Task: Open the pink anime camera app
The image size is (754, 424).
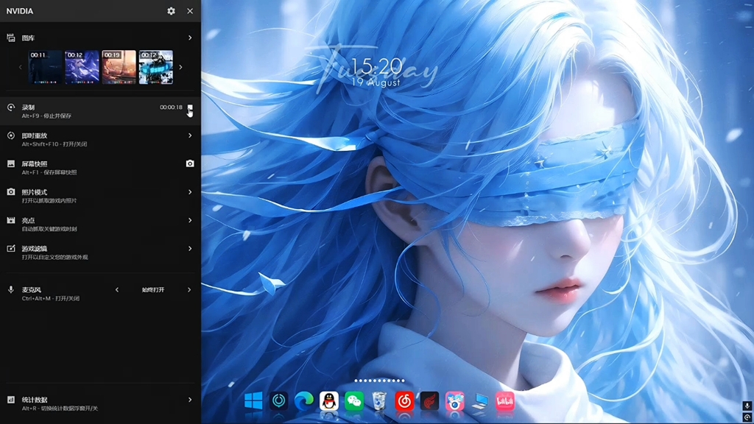Action: point(455,400)
